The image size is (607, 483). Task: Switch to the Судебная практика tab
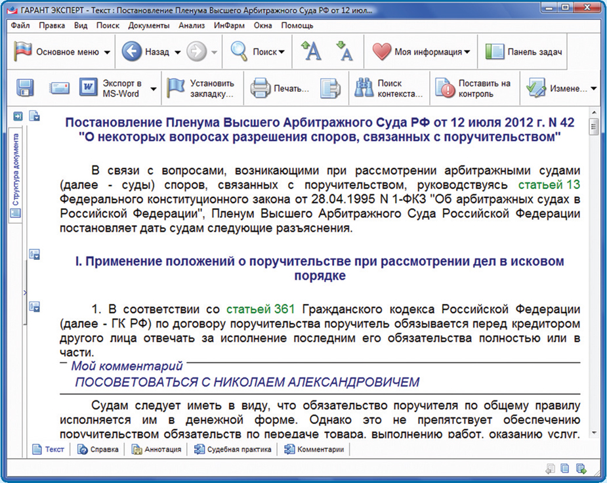click(233, 450)
